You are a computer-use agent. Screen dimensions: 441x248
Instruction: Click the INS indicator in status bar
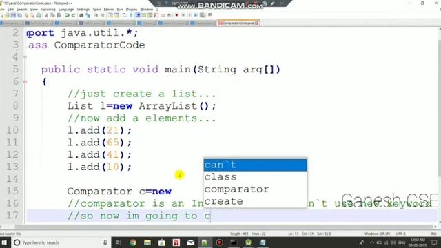pyautogui.click(x=433, y=234)
